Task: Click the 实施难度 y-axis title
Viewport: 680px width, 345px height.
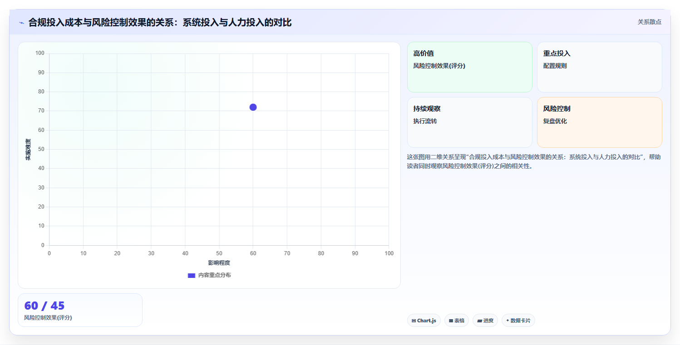Action: [x=28, y=150]
